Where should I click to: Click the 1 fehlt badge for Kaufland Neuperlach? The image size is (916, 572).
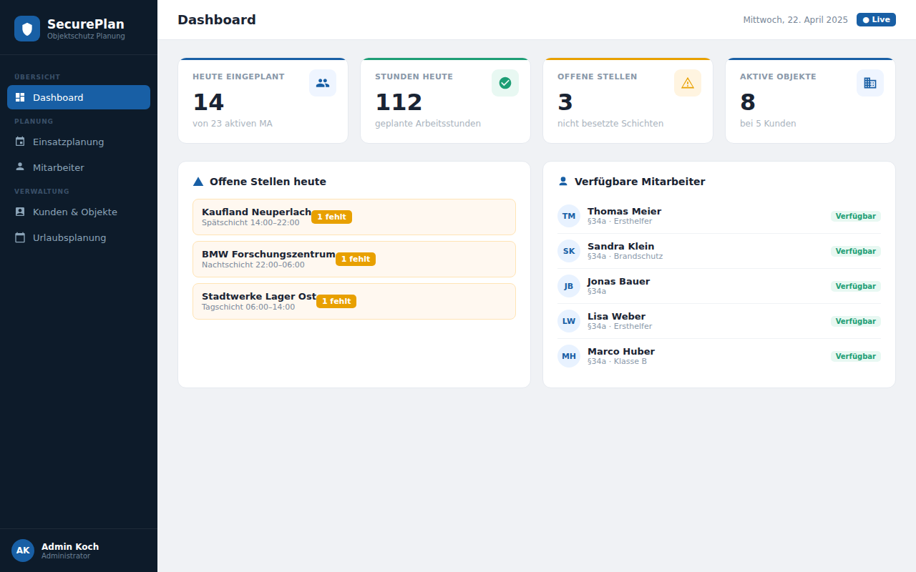coord(331,217)
